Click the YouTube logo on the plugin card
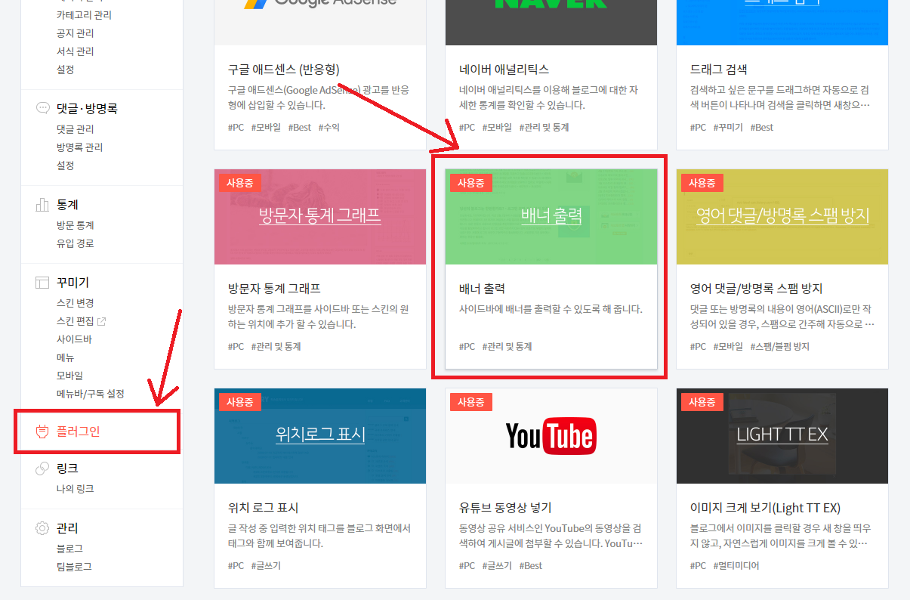This screenshot has height=600, width=910. 550,435
